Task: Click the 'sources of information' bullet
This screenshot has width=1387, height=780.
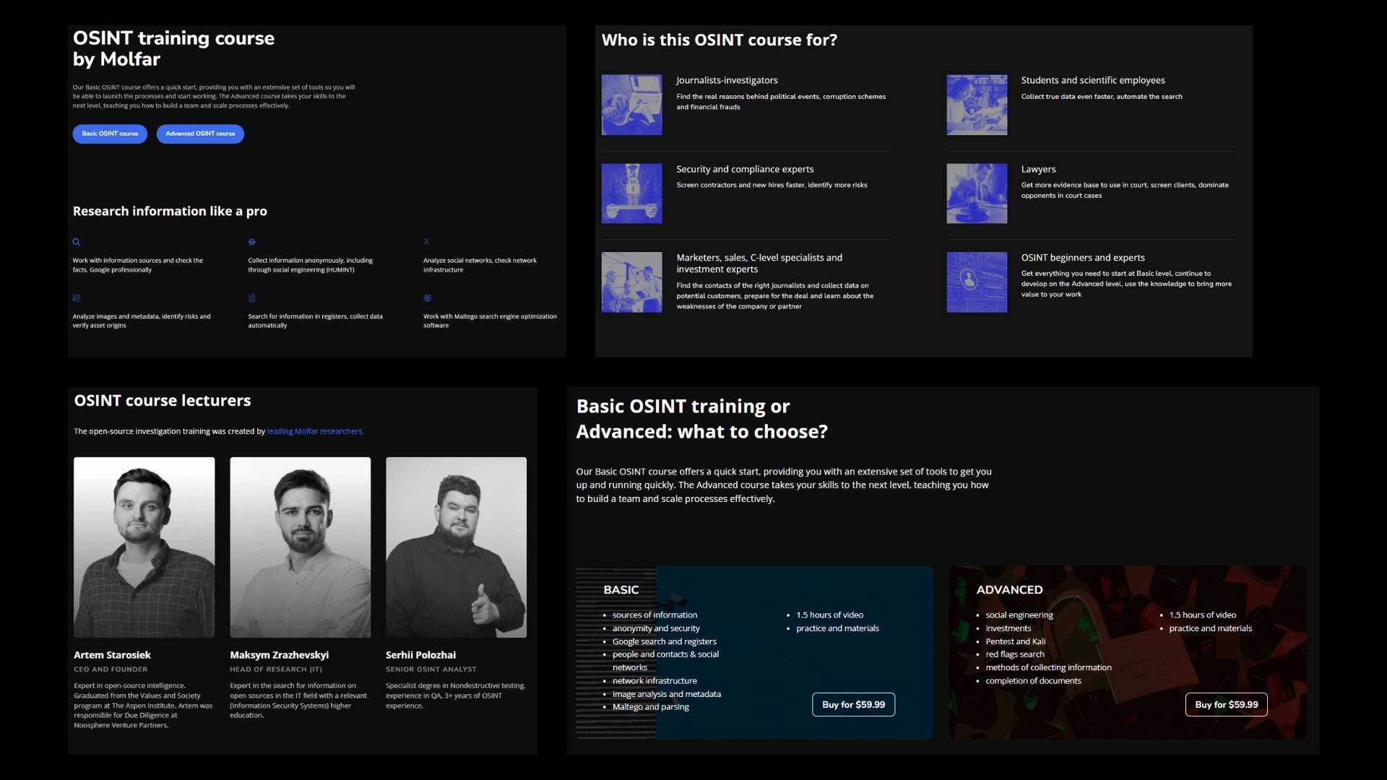Action: click(654, 615)
